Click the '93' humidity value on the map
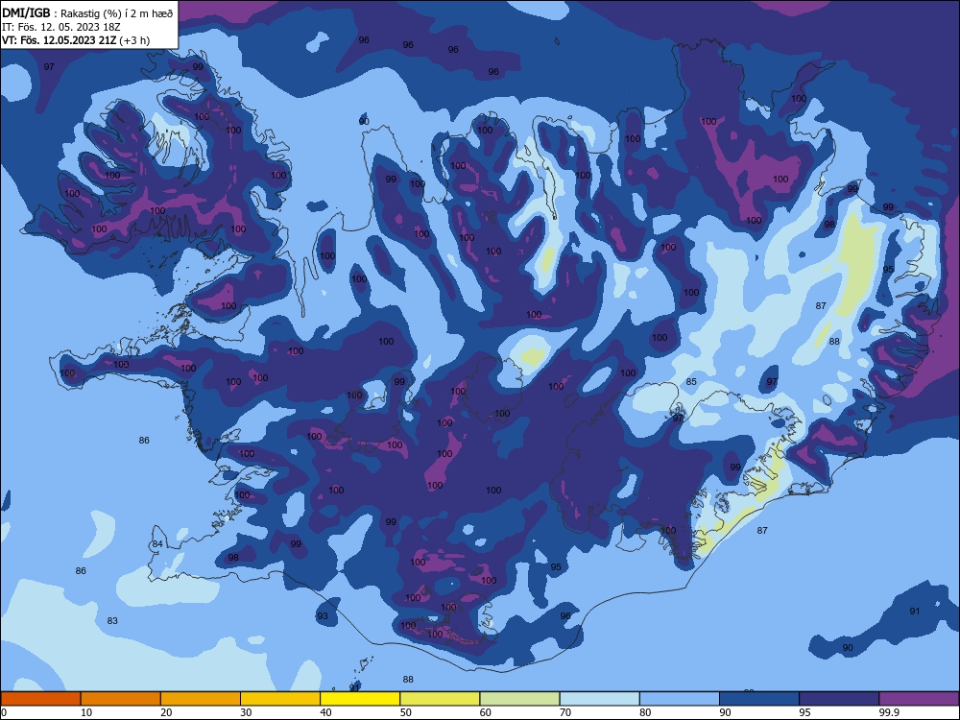The image size is (960, 720). [x=323, y=616]
